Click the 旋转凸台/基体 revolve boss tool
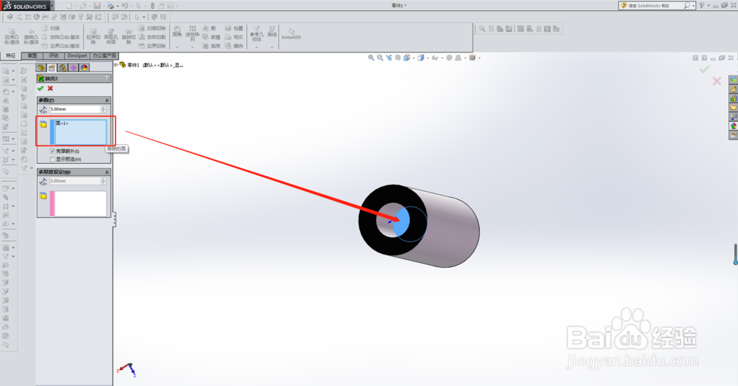 (31, 36)
